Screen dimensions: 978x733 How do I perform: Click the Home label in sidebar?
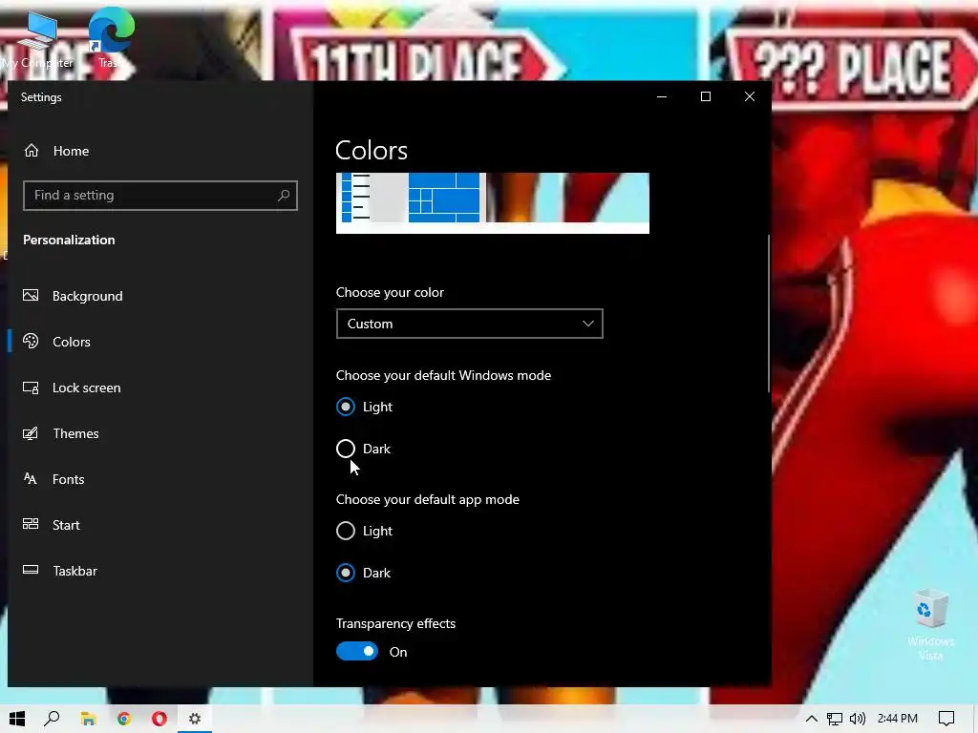[x=71, y=151]
